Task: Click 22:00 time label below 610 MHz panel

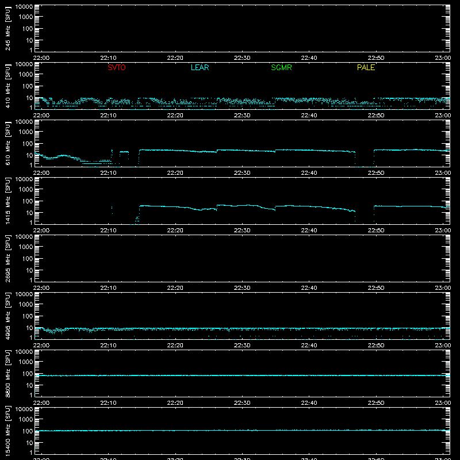Action: coord(41,173)
